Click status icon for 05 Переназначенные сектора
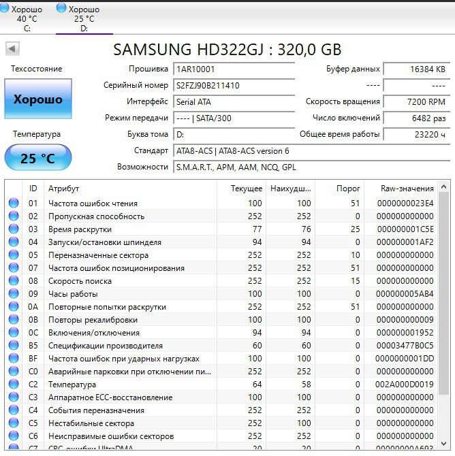 (x=14, y=255)
